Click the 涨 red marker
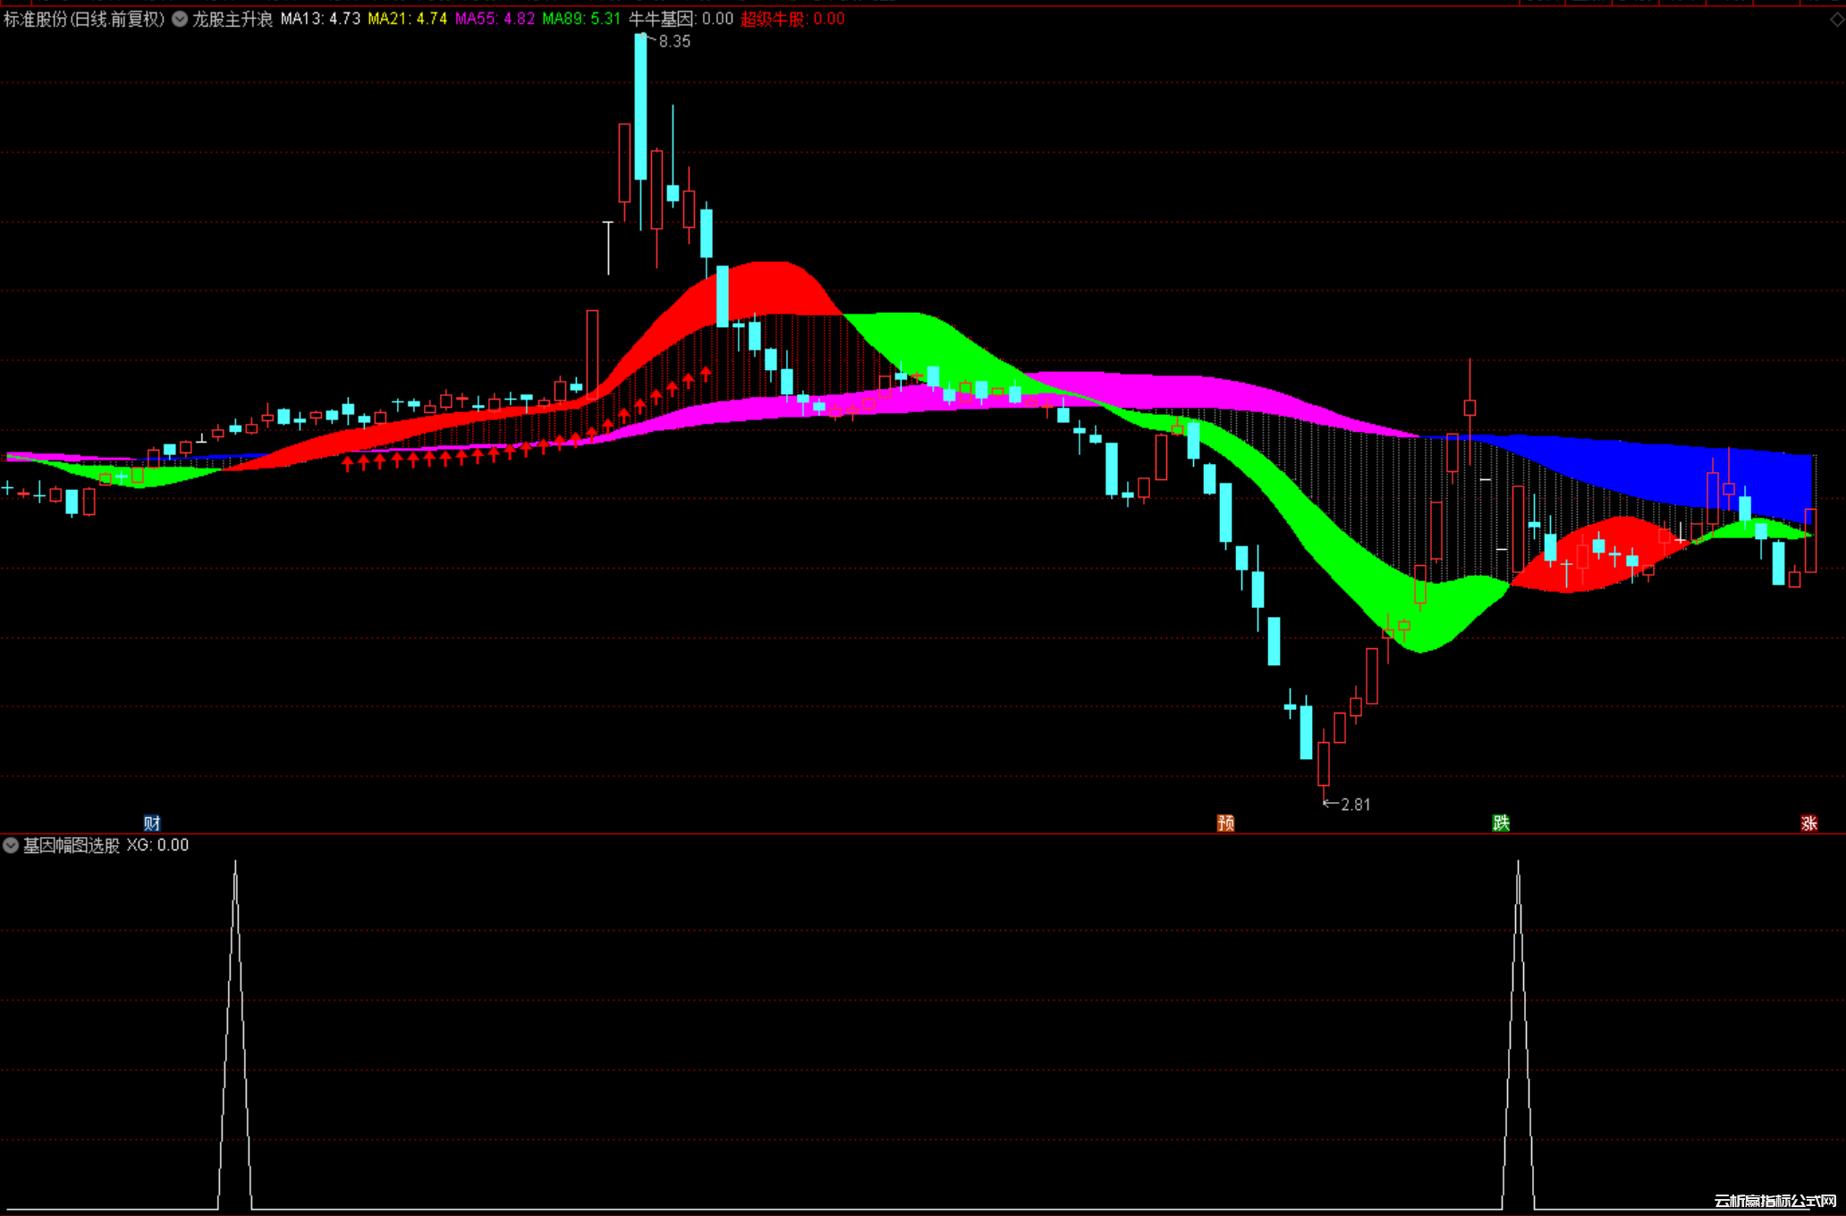Image resolution: width=1846 pixels, height=1216 pixels. (1808, 823)
